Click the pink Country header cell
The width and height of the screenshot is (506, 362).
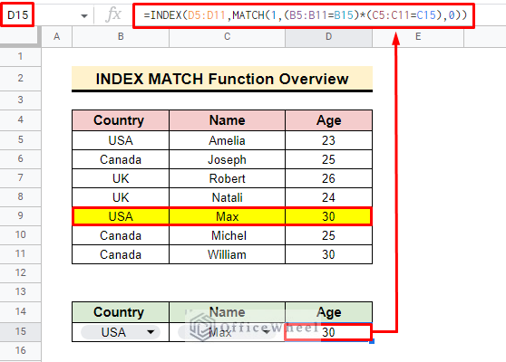click(121, 120)
